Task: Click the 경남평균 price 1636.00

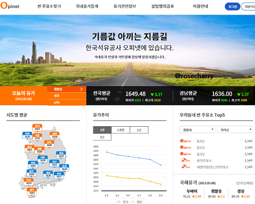Action: 222,94
